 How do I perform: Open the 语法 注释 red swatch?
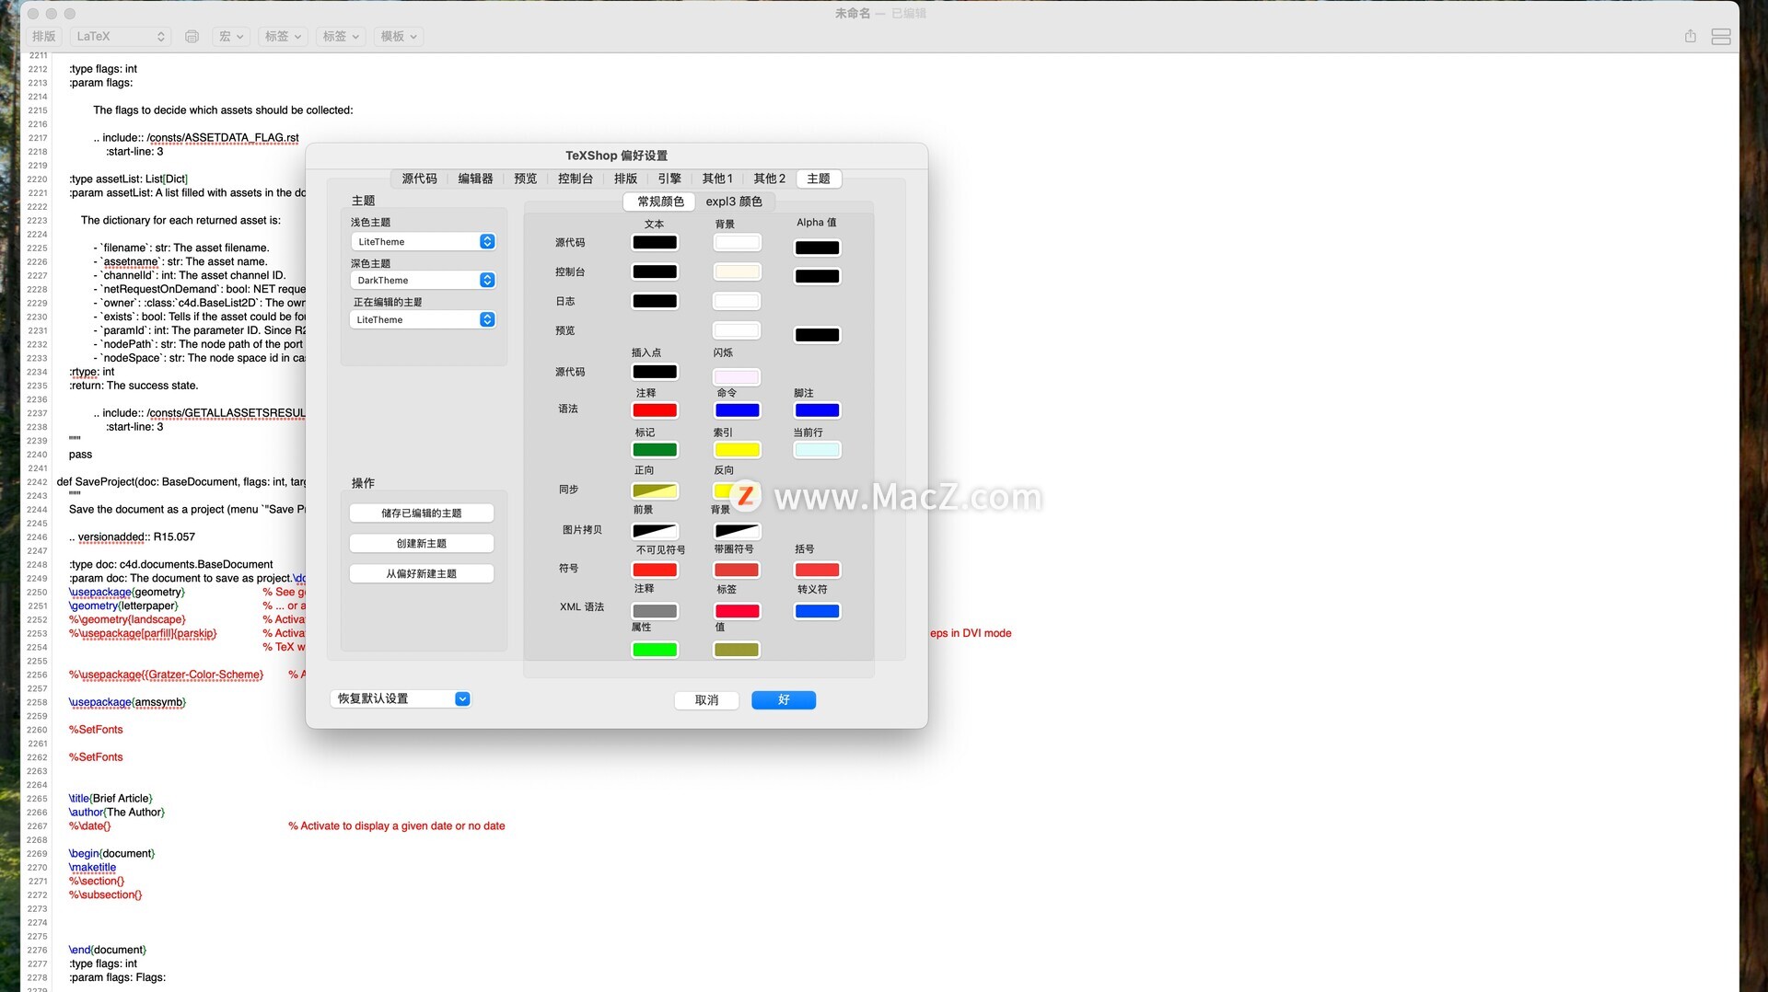click(x=655, y=411)
